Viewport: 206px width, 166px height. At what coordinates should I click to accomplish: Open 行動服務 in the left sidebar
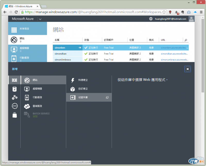pyautogui.click(x=28, y=58)
